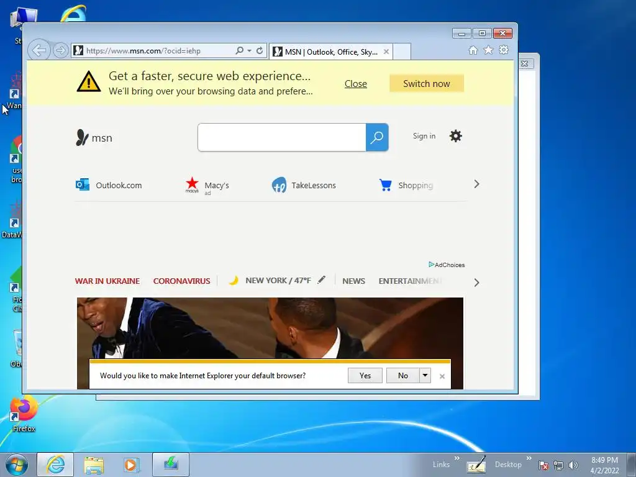This screenshot has height=477, width=636.
Task: Open the featured news story image
Action: click(x=270, y=328)
